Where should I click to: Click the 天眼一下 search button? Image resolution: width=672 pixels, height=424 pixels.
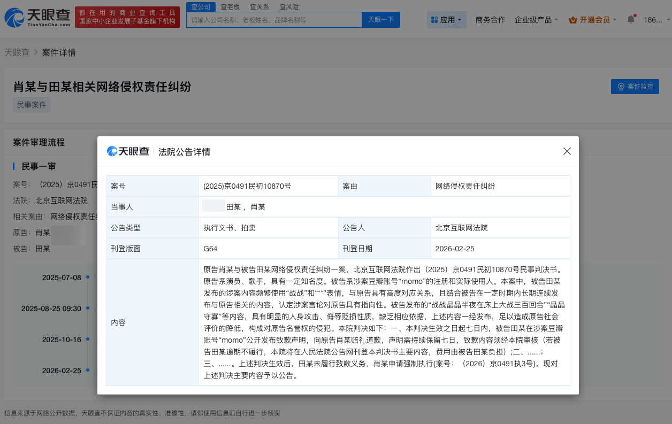click(380, 19)
